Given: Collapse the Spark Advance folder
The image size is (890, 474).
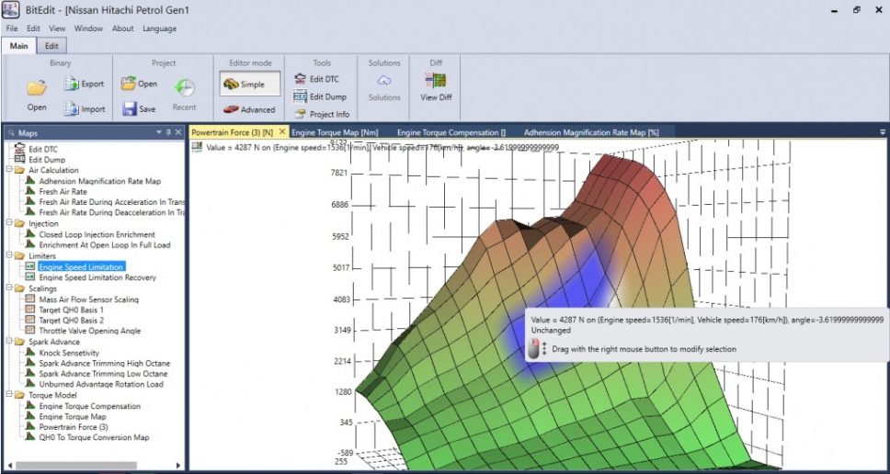Looking at the screenshot, I should [10, 342].
